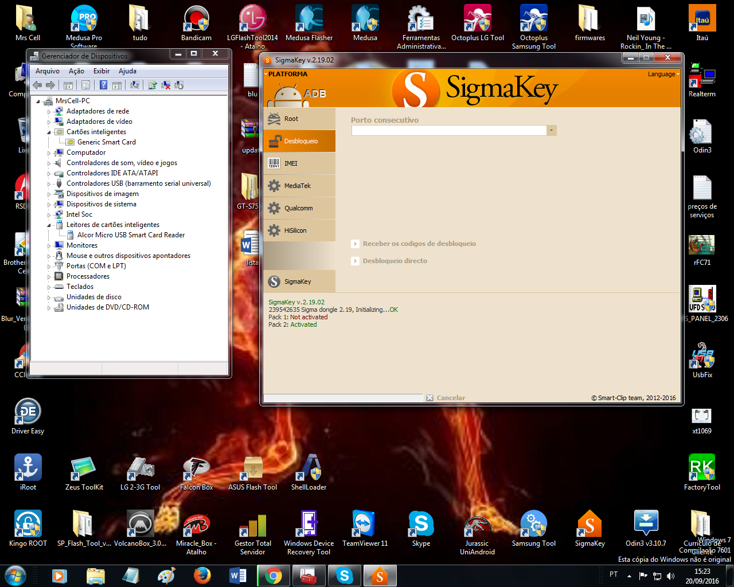Click Desbloqueio directo button
Image resolution: width=734 pixels, height=587 pixels.
click(x=390, y=261)
